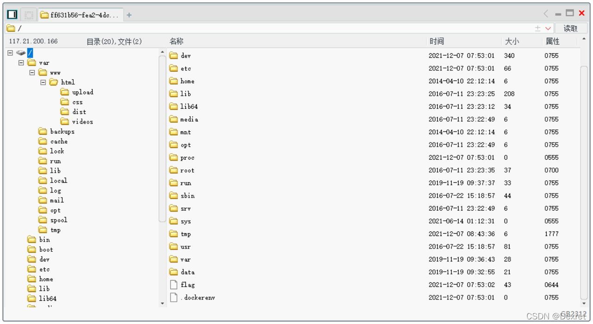The width and height of the screenshot is (593, 324).
Task: Select the backups folder in the tree
Action: (57, 131)
